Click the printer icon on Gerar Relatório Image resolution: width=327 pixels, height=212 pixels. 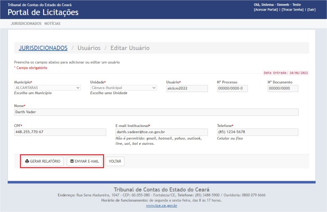(x=27, y=161)
